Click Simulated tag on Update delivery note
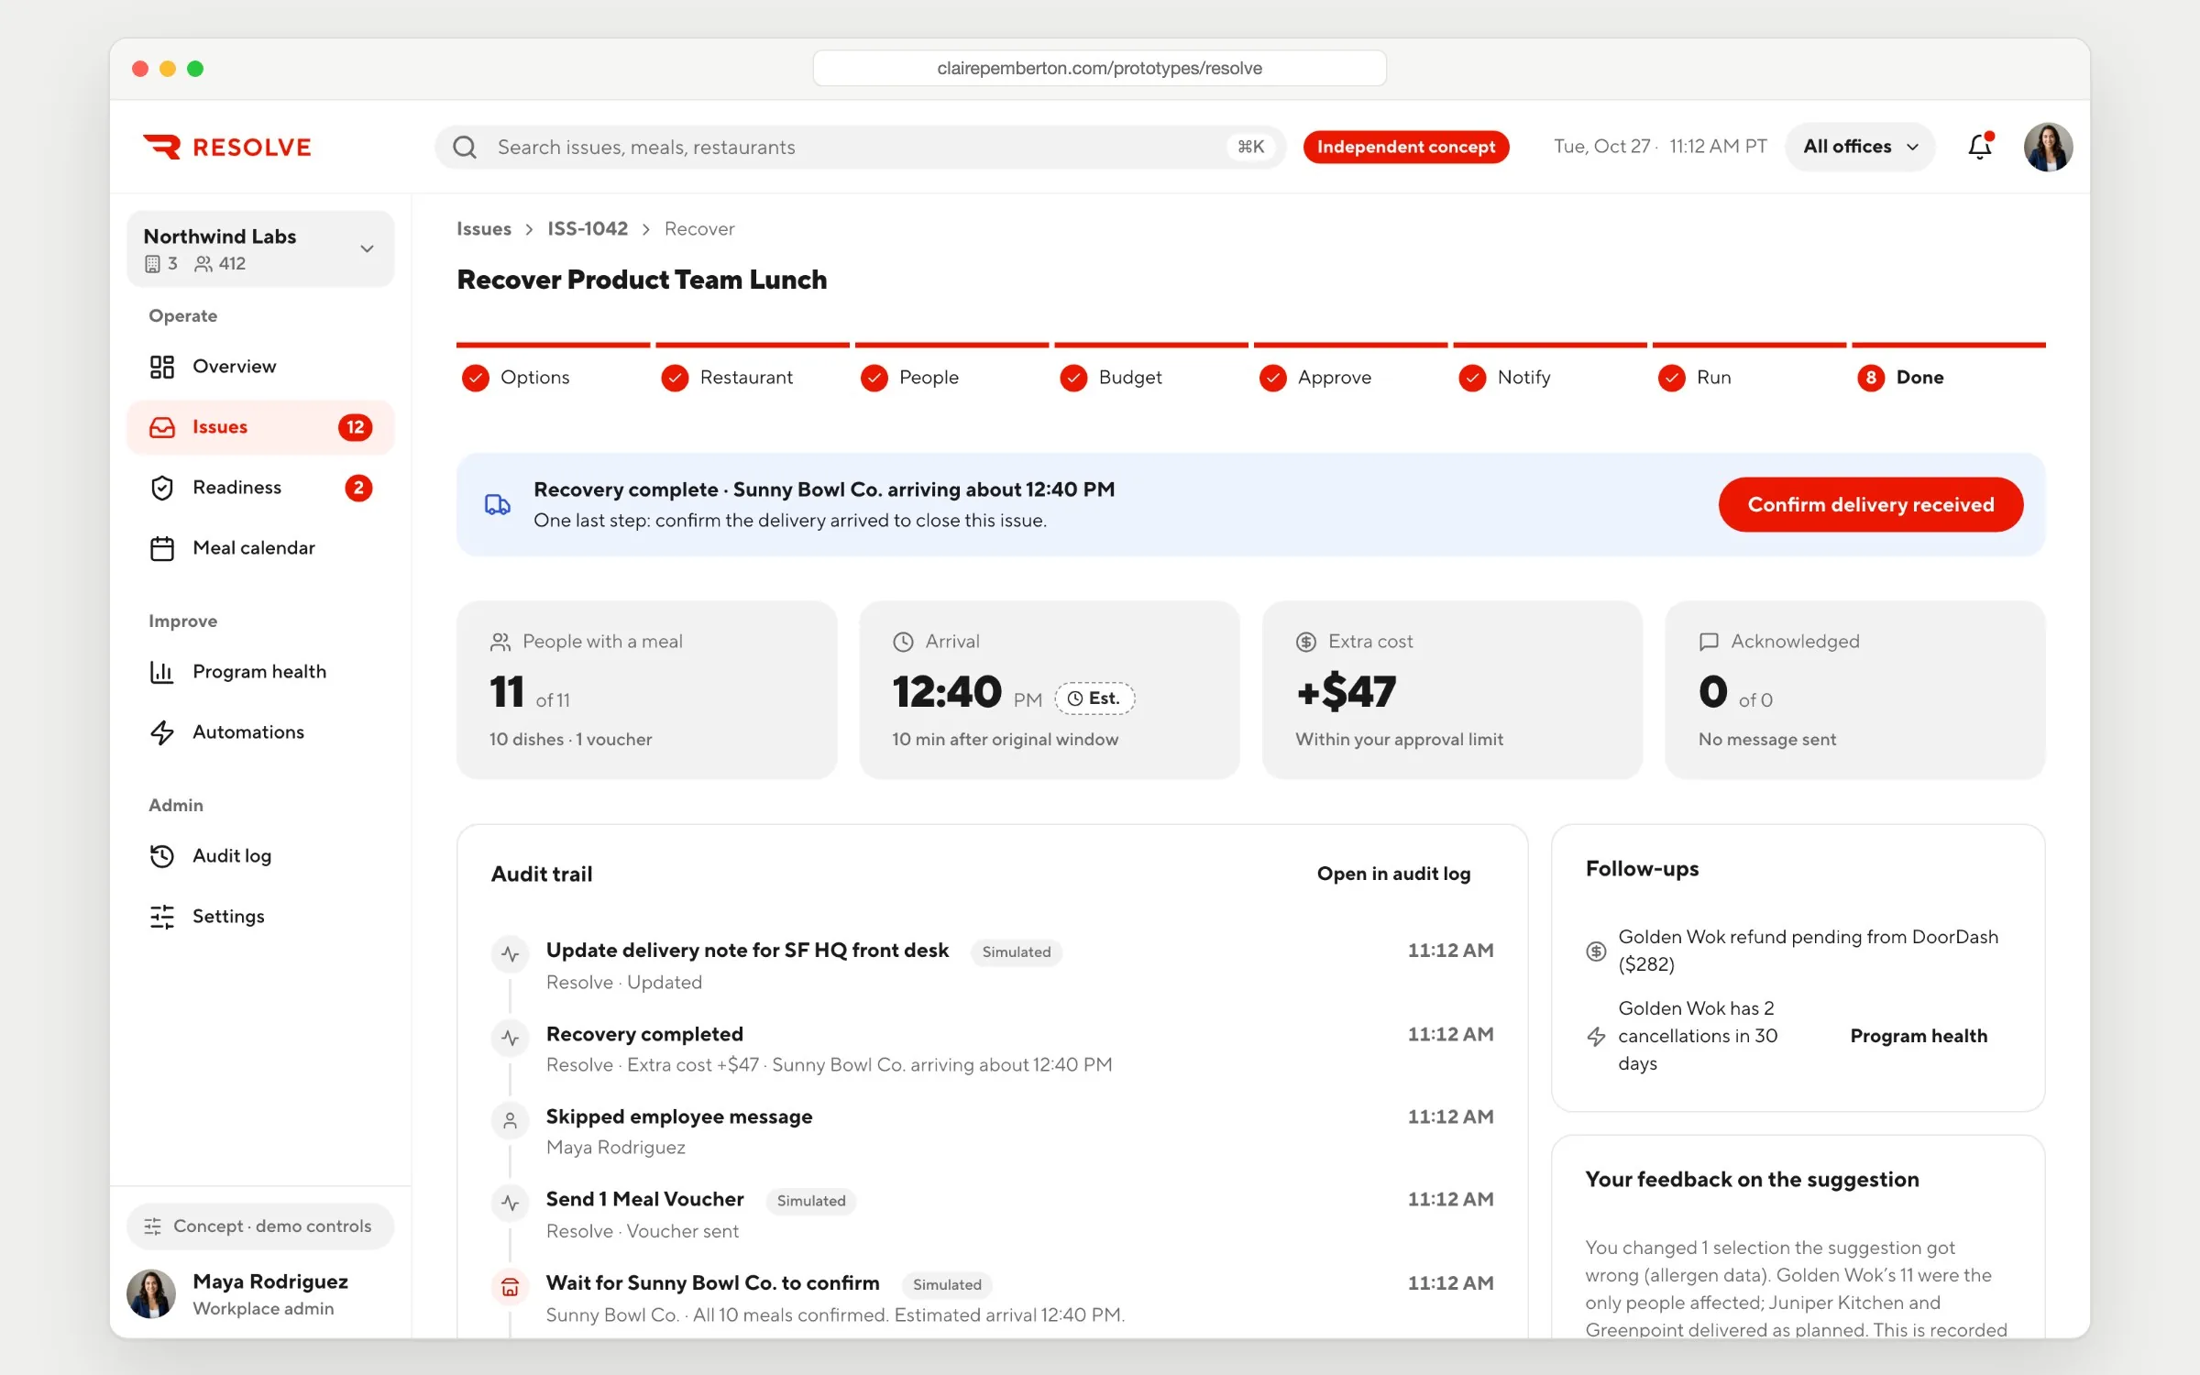The image size is (2200, 1375). pos(1017,951)
